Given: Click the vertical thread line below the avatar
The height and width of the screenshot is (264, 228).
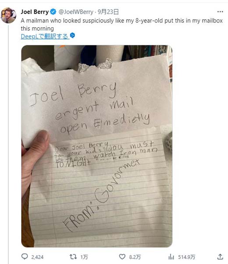Looking at the screenshot, I should [x=8, y=144].
